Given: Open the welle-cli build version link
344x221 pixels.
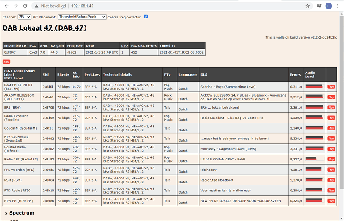Looking at the screenshot, I should click(x=301, y=37).
